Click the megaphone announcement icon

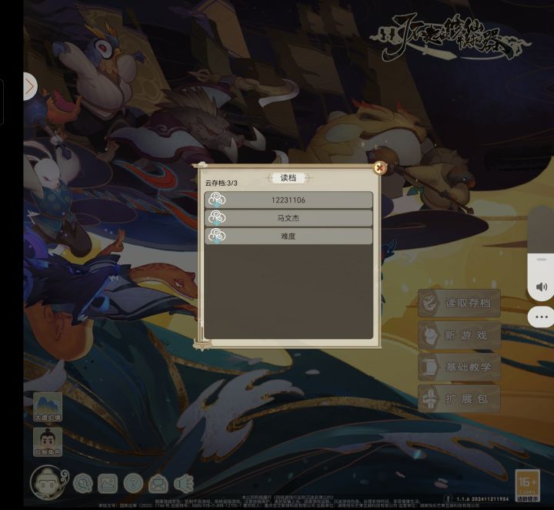tap(184, 484)
